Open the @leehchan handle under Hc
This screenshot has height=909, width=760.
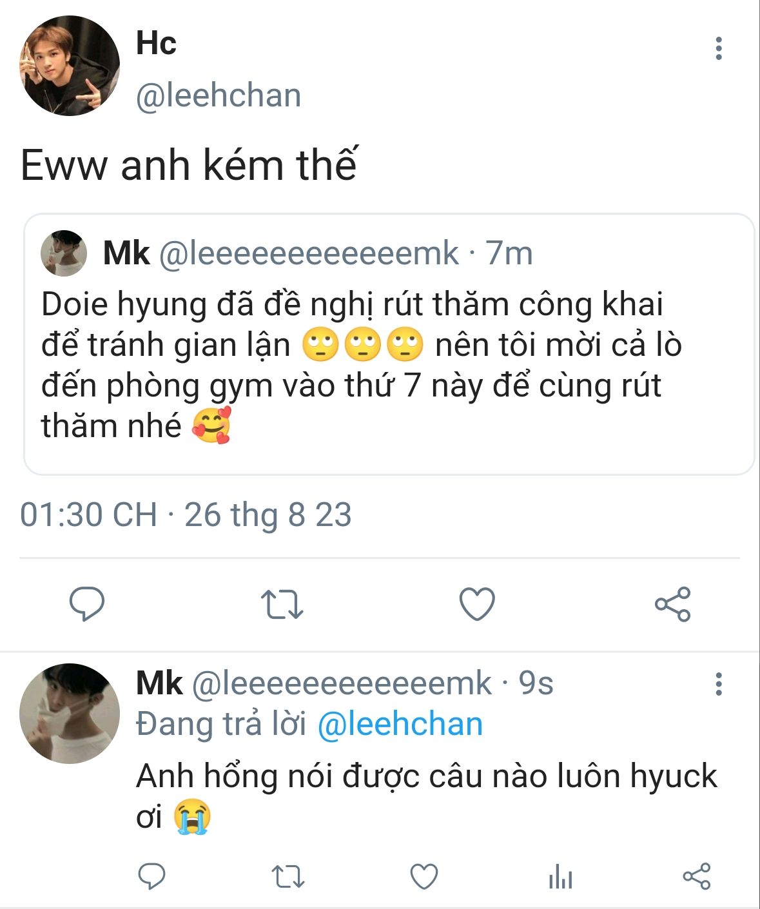219,95
